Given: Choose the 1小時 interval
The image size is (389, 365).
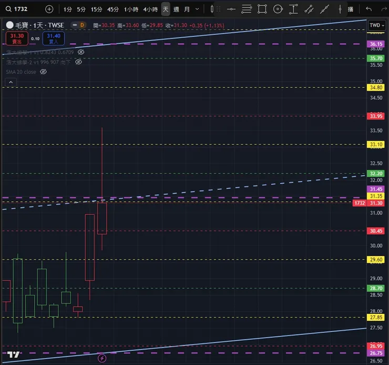Looking at the screenshot, I should click(x=131, y=9).
